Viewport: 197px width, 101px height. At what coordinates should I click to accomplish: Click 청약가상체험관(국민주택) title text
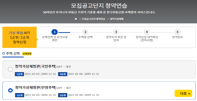(36, 66)
